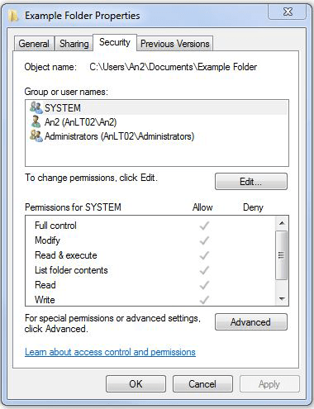
Task: Click the permissions list scroll-down arrow
Action: (282, 299)
